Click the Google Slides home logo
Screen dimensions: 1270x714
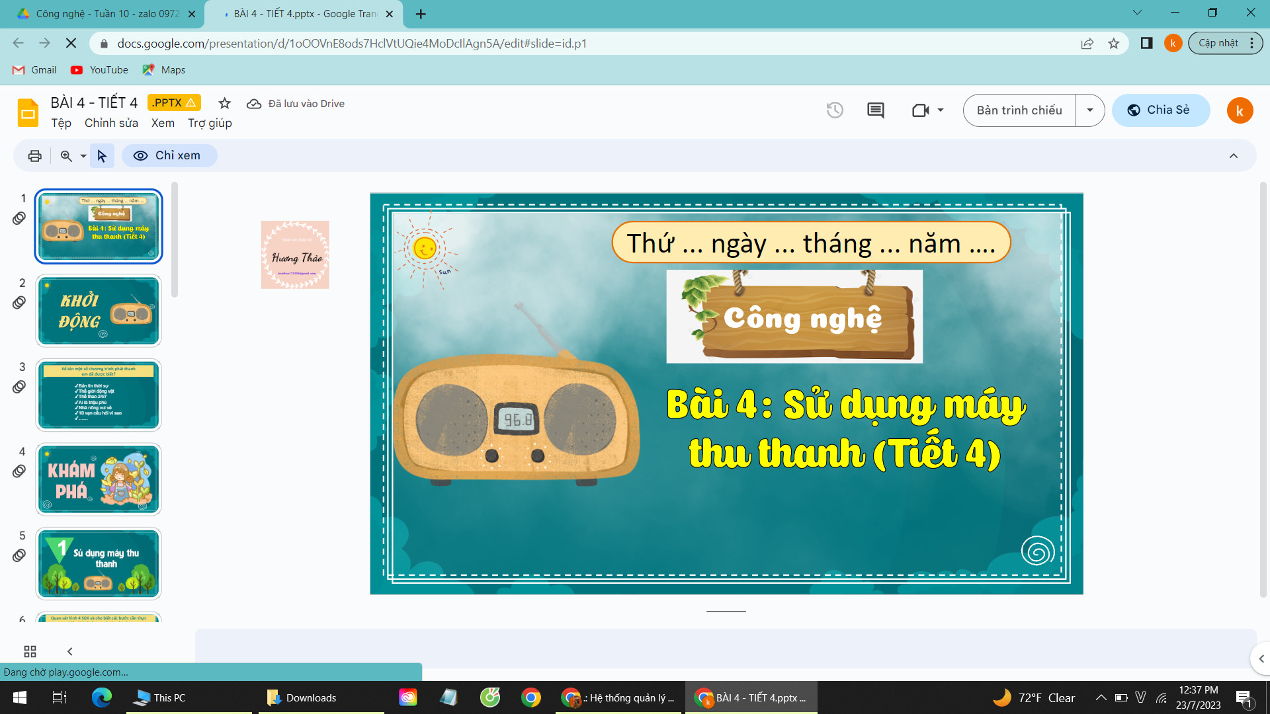[x=28, y=112]
